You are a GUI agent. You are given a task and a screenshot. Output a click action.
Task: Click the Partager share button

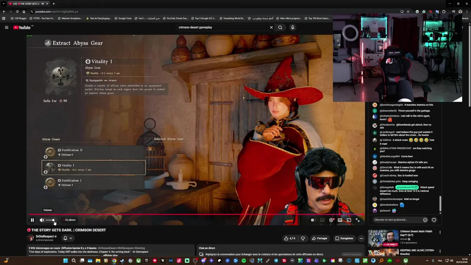319,239
